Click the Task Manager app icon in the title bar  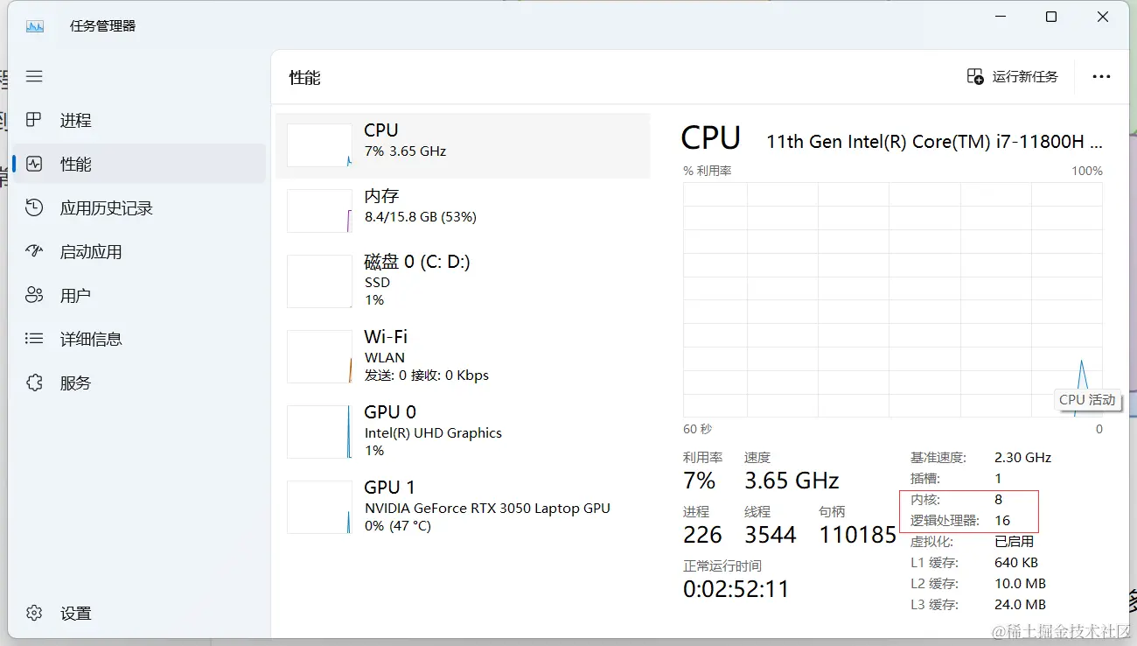(35, 26)
